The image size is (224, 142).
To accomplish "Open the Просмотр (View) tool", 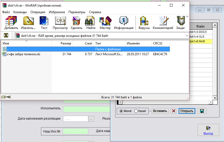I will click(x=60, y=23).
